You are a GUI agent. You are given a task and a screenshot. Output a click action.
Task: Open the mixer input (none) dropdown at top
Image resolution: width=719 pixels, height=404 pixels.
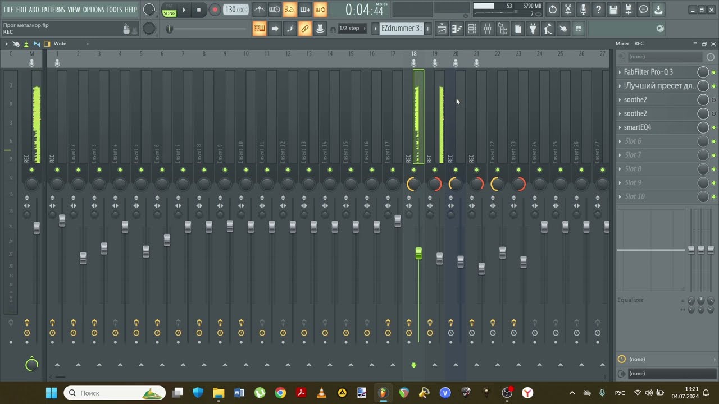[665, 57]
